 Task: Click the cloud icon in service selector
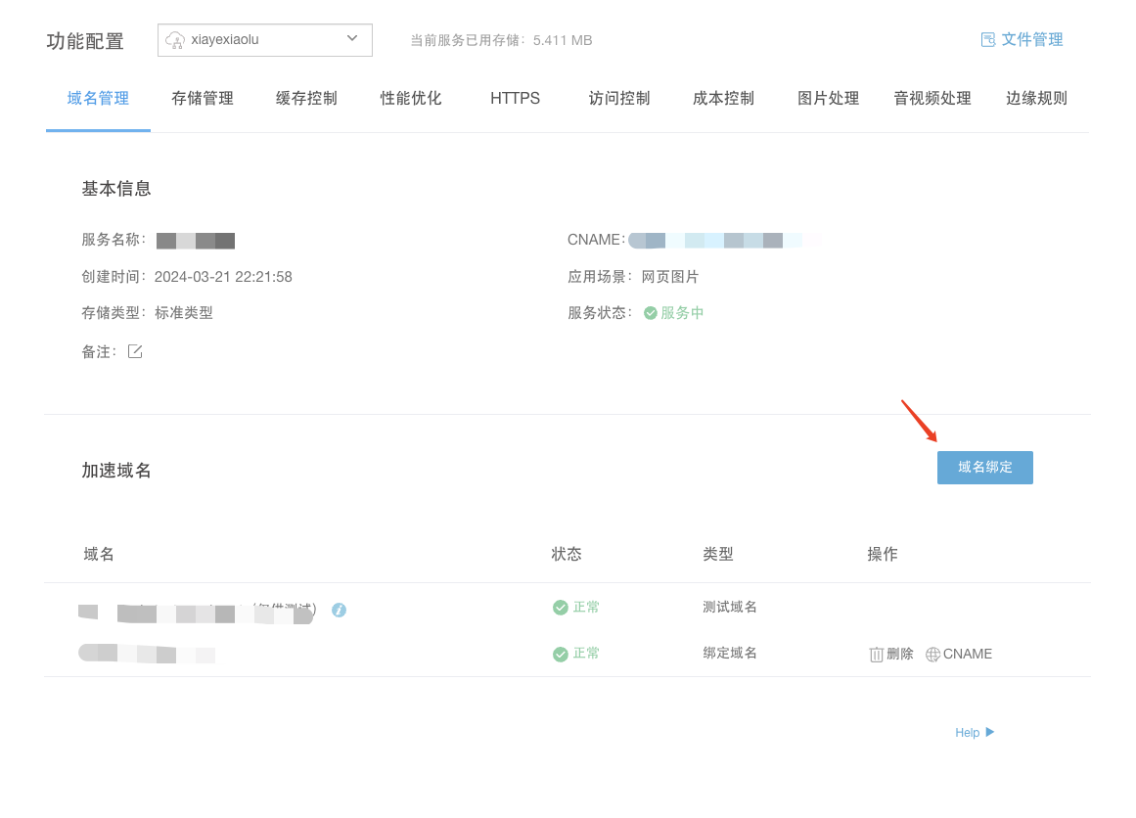pyautogui.click(x=175, y=40)
